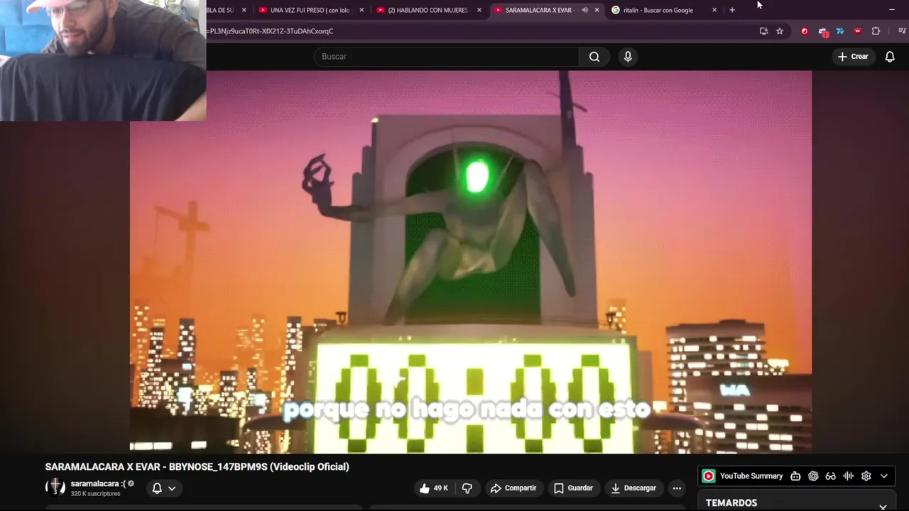Click the audio waveform icon in YouTube Summary
Viewport: 909px width, 511px height.
848,476
